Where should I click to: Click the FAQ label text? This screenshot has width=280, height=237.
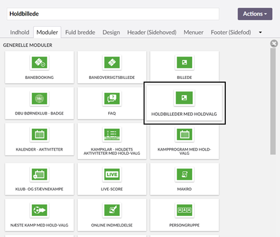(x=112, y=113)
